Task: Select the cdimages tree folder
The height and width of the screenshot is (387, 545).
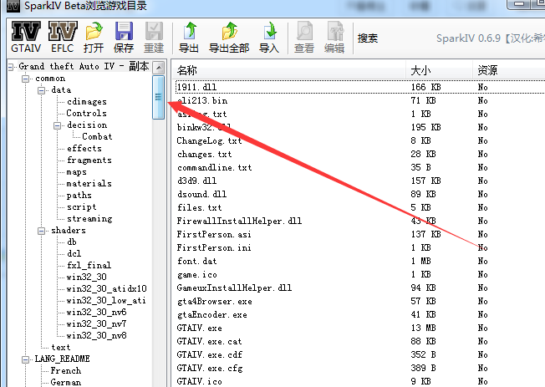Action: tap(87, 102)
